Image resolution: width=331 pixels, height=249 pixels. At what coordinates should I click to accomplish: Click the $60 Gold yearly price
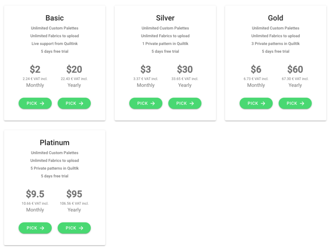295,69
